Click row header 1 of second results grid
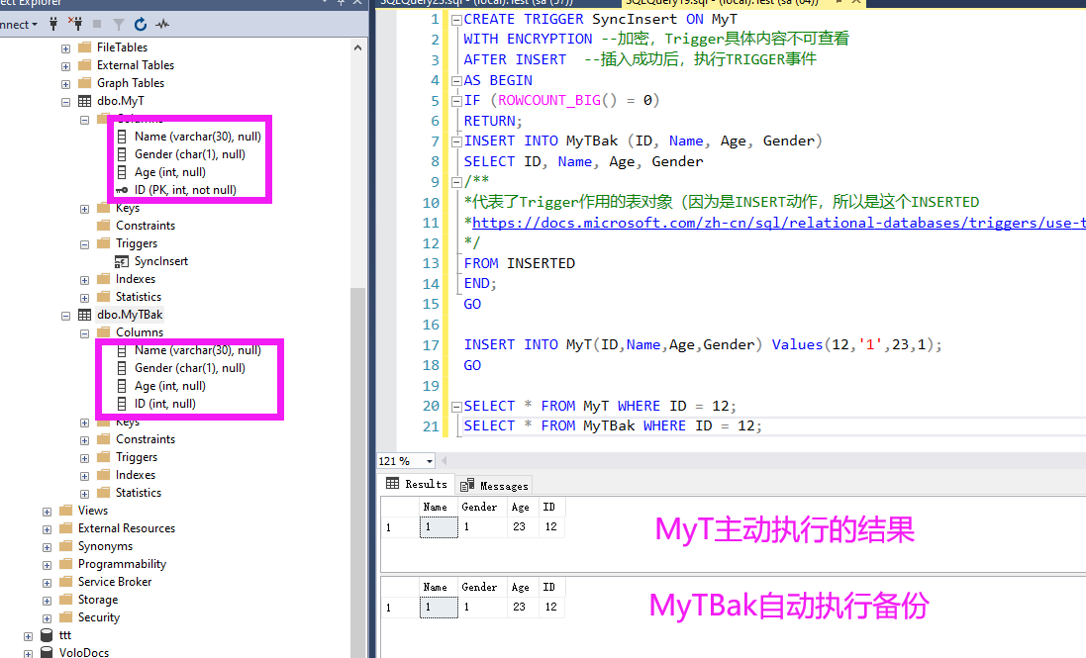This screenshot has width=1086, height=658. 400,607
